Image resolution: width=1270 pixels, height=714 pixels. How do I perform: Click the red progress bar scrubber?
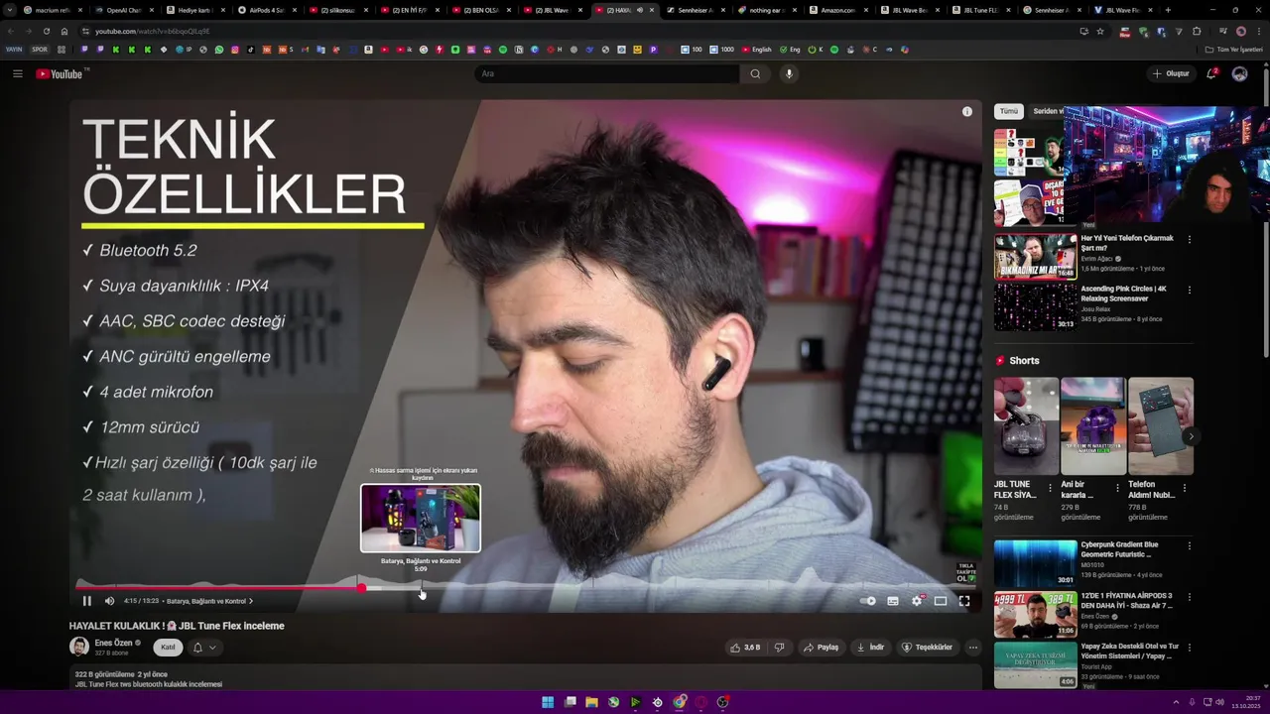click(x=362, y=588)
